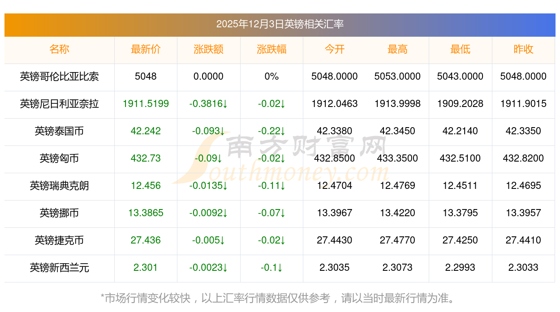
Task: Click the title 2025年12月3日英镑相关汇率
Action: point(280,24)
